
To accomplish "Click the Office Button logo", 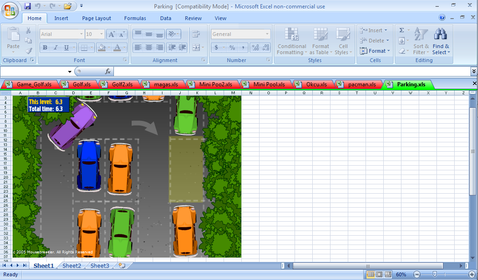I will coord(10,10).
